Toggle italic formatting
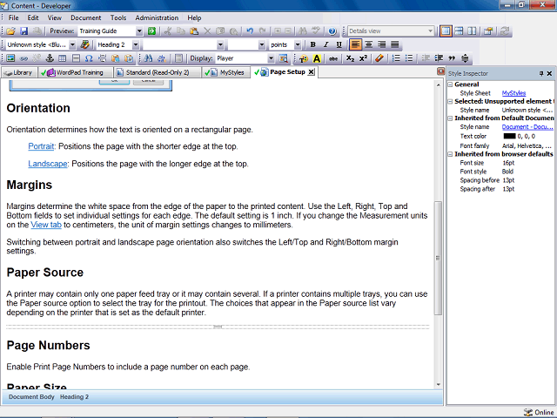Screen dimensions: 557x418 click(325, 44)
